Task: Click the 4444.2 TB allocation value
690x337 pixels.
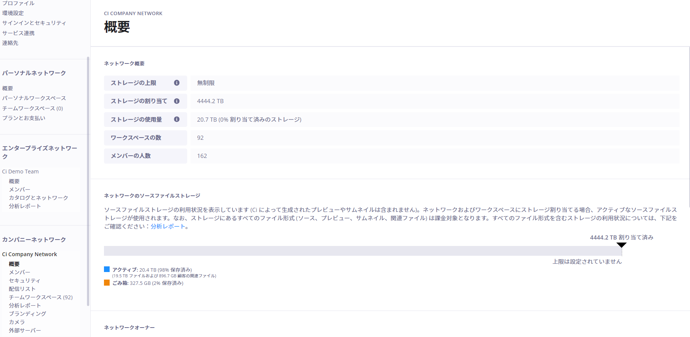Action: (210, 101)
